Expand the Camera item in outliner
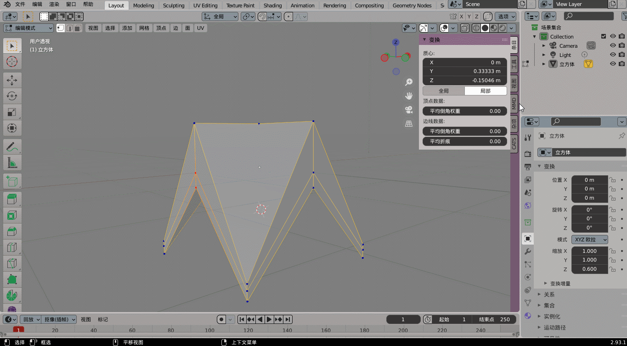This screenshot has height=346, width=627. click(x=544, y=46)
